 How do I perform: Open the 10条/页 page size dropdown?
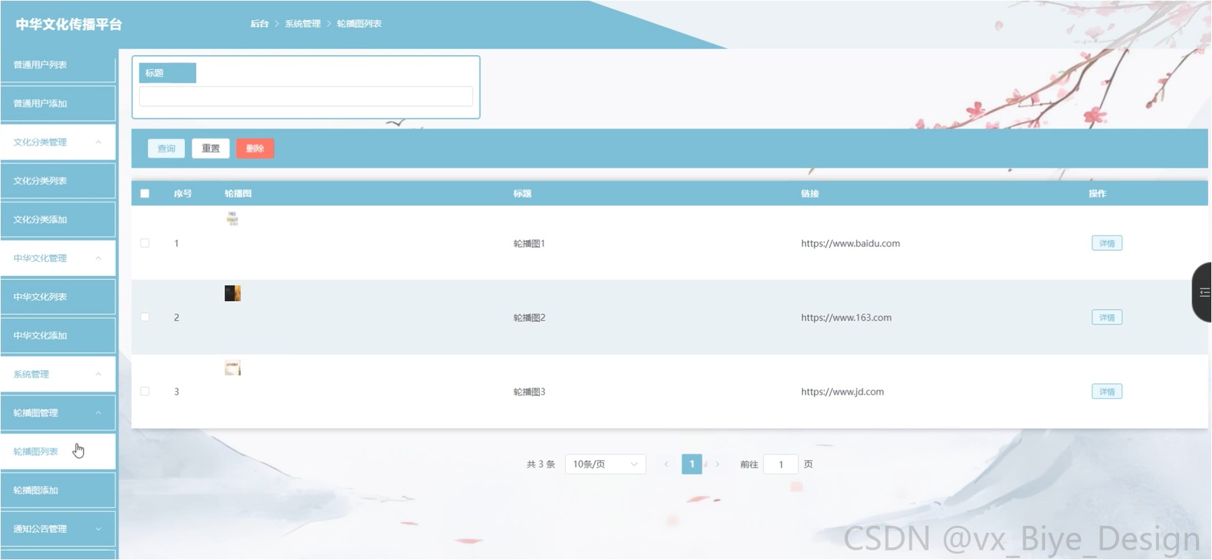click(605, 464)
